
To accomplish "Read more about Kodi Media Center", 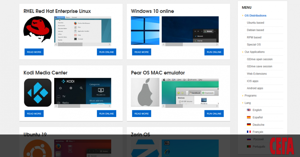I will (34, 113).
